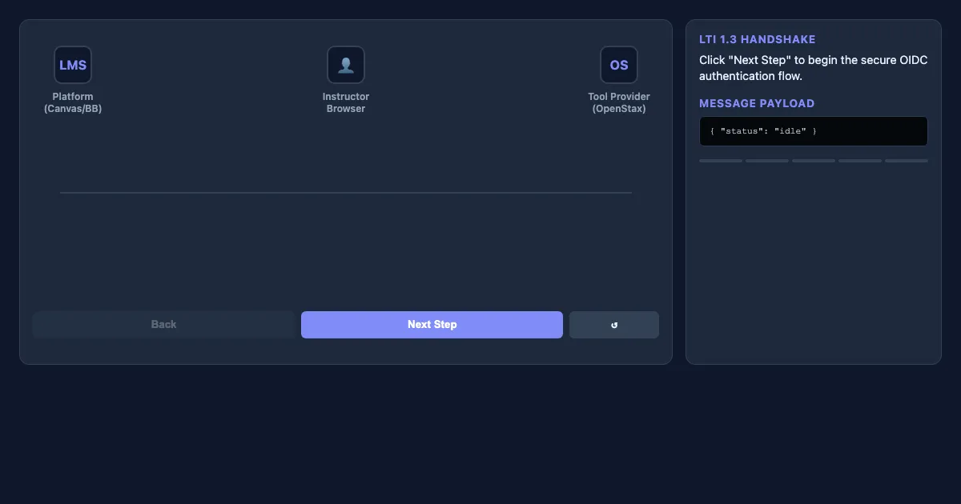Click the "Platform (Canvas/BB)" label
Viewport: 961px width, 504px height.
pos(73,102)
